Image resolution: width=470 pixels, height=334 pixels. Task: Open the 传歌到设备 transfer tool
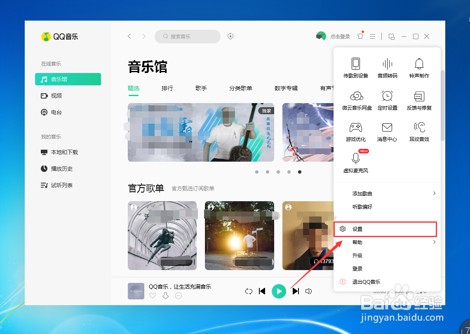[x=355, y=67]
